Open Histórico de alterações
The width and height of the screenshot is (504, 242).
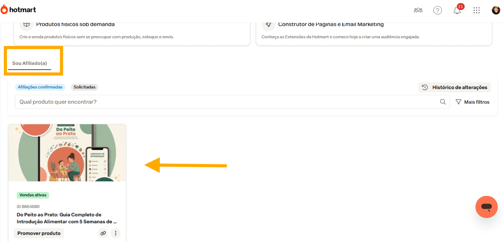tap(455, 87)
